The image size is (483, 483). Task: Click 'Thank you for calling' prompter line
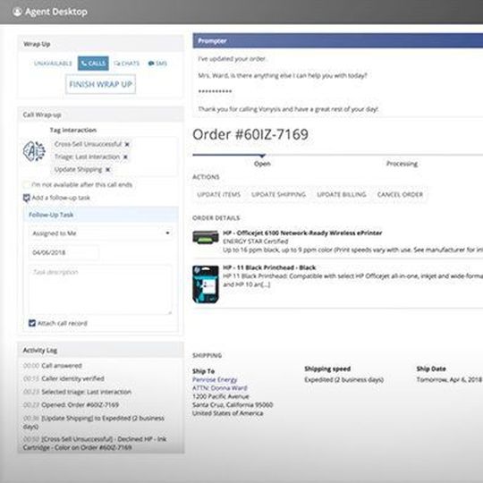pyautogui.click(x=288, y=109)
